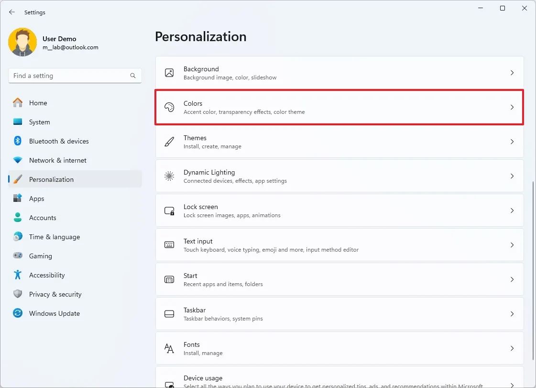This screenshot has height=388, width=536.
Task: Click the Background picture icon
Action: (x=169, y=73)
